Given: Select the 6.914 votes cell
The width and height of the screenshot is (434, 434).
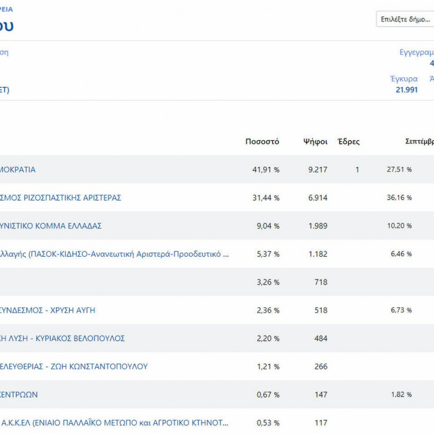Looking at the screenshot, I should click(x=318, y=198).
